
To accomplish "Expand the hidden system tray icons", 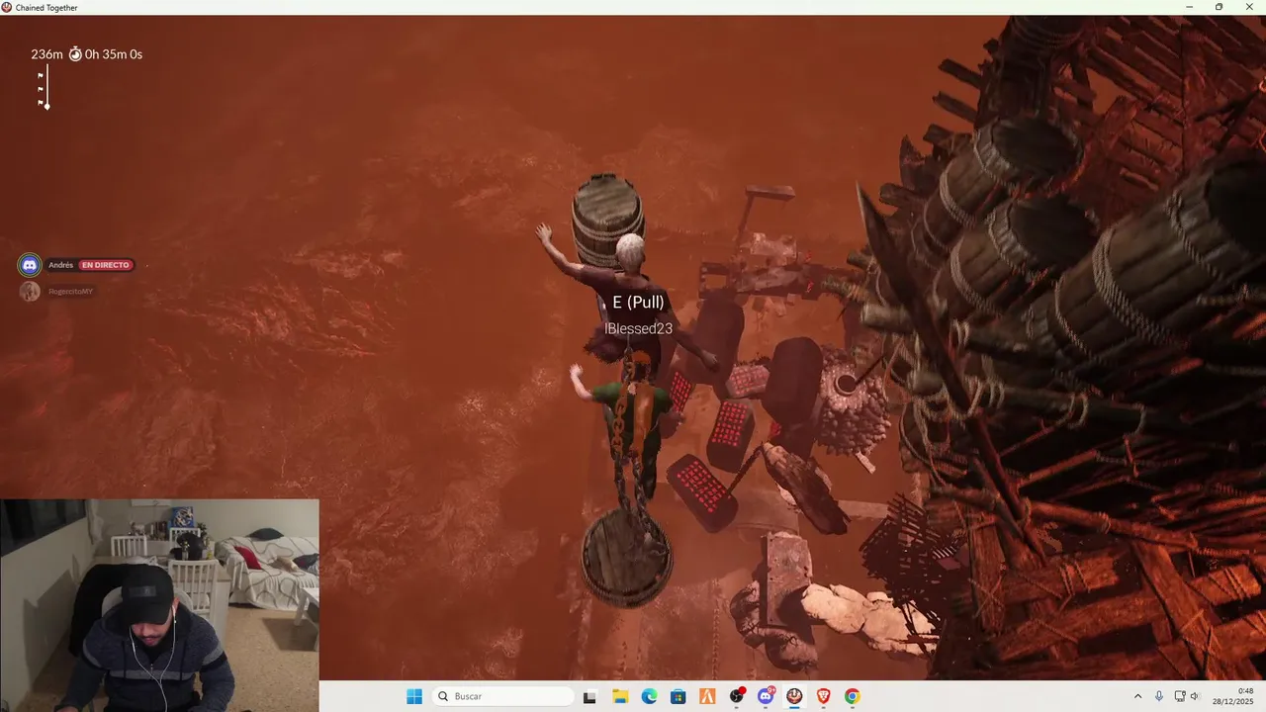I will tap(1137, 696).
